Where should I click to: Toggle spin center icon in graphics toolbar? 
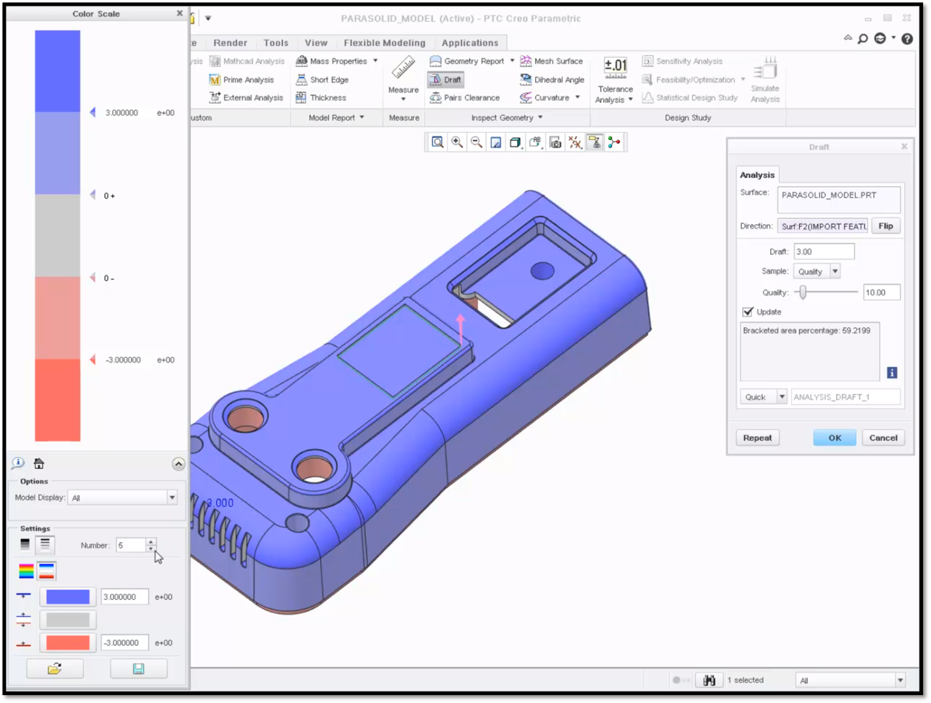click(614, 142)
